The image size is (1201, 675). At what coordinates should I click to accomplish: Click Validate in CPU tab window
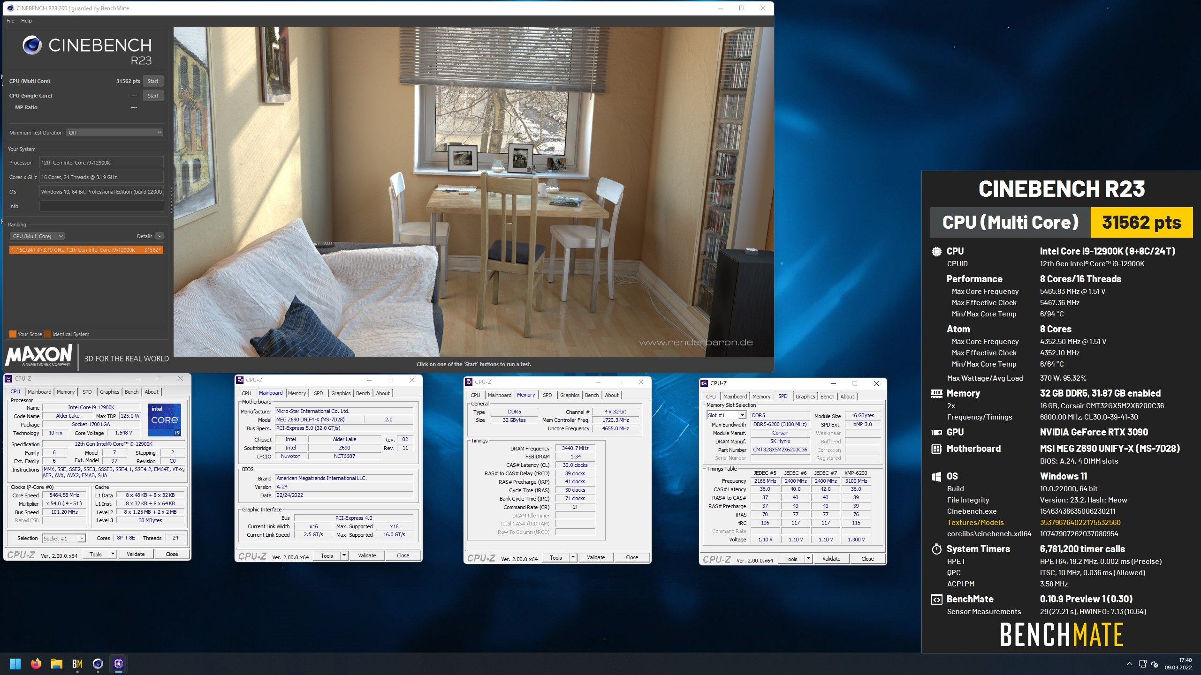point(136,554)
